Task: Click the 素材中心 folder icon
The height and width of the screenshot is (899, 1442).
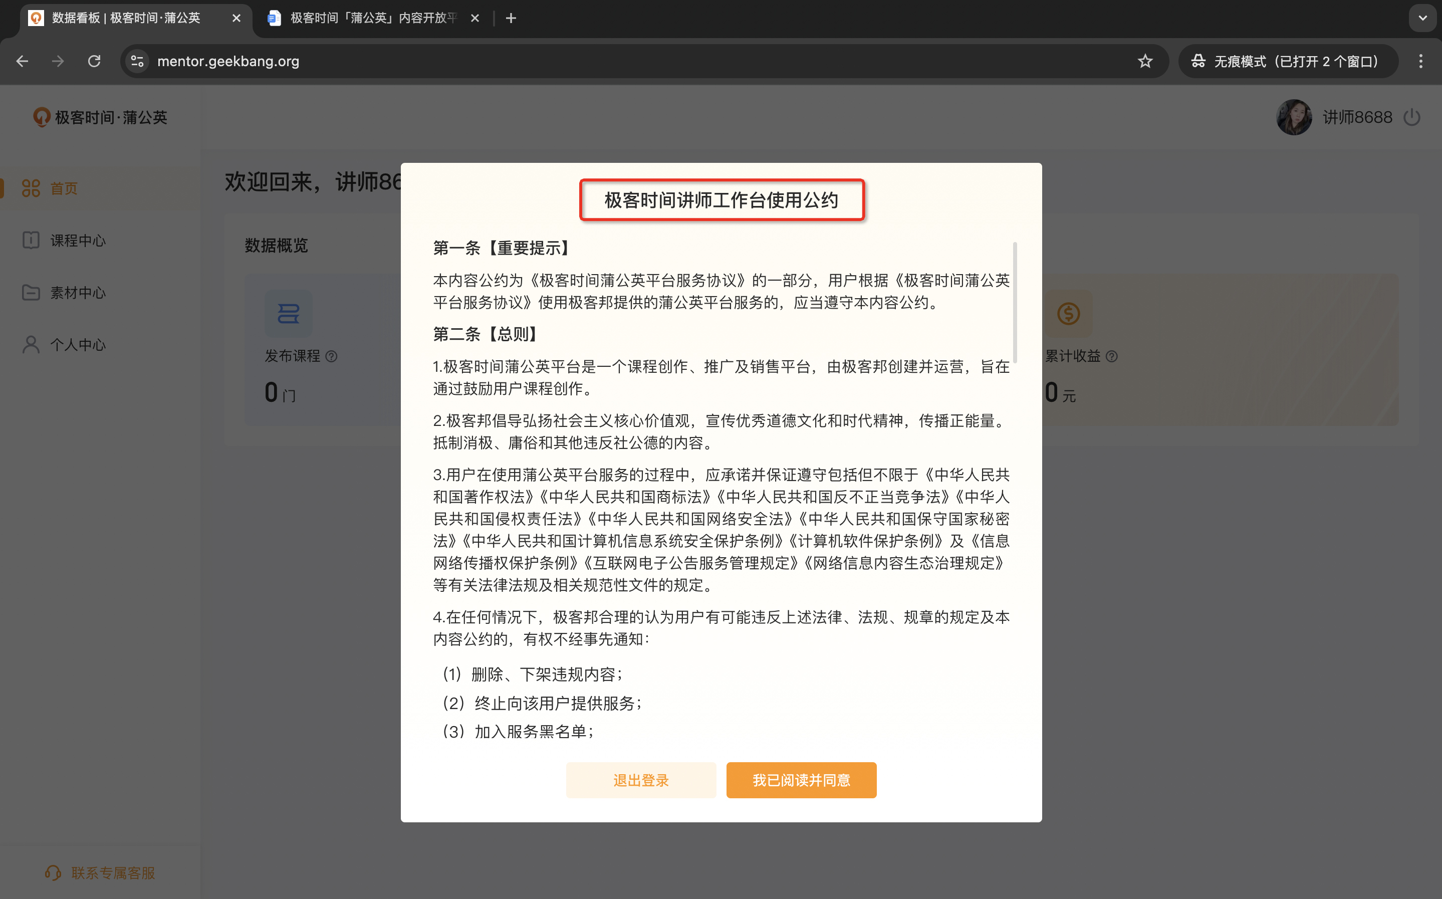Action: (x=31, y=293)
